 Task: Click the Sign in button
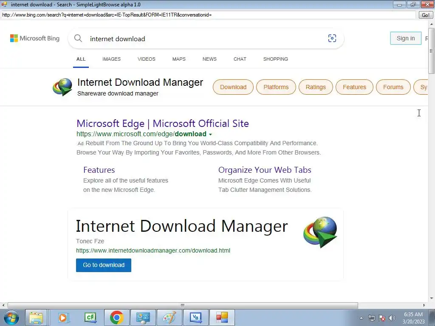point(406,38)
